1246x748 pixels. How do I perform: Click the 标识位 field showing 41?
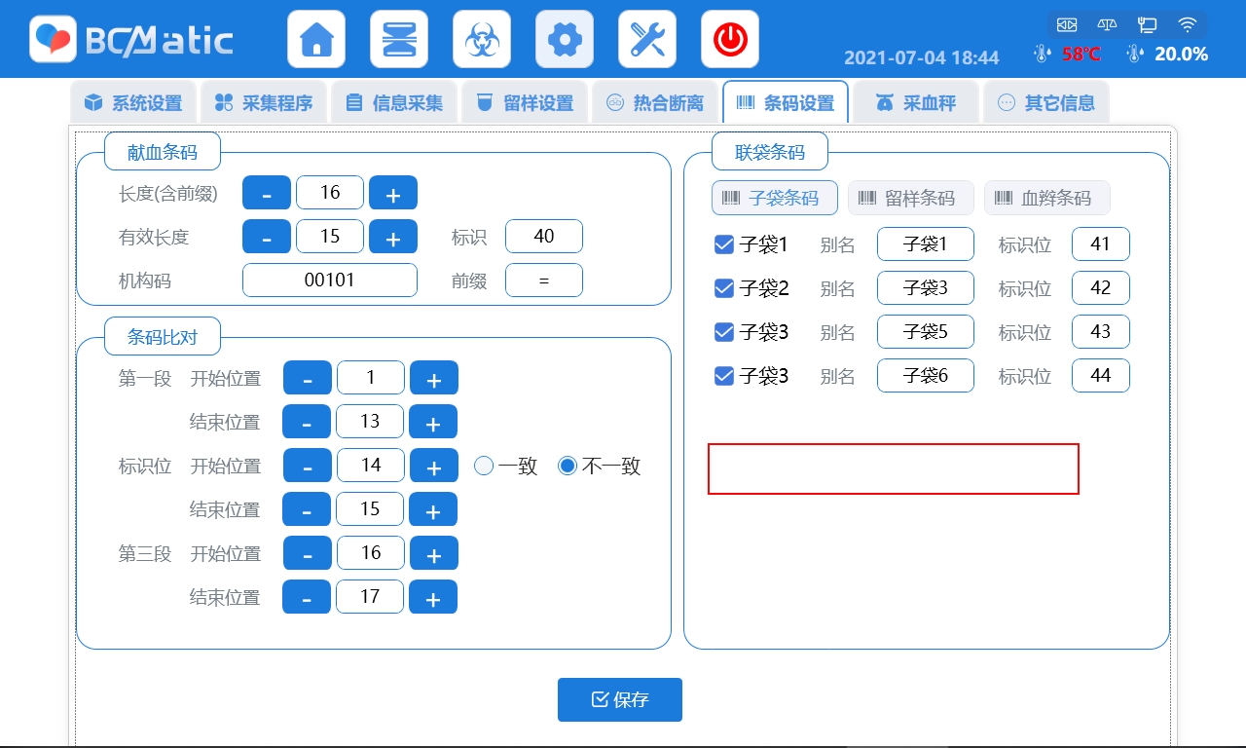coord(1101,244)
